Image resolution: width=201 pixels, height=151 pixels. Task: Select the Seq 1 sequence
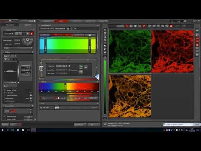(x=7, y=111)
